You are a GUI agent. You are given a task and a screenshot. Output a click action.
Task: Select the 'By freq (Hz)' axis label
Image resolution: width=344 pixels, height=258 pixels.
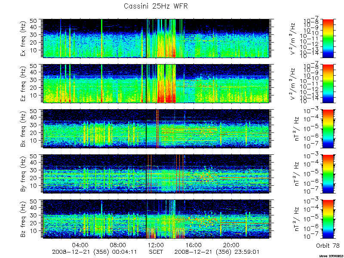pos(23,174)
